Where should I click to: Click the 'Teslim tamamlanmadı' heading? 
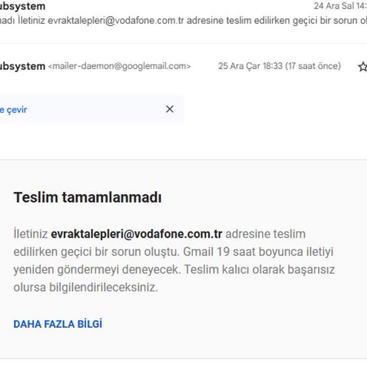[87, 197]
